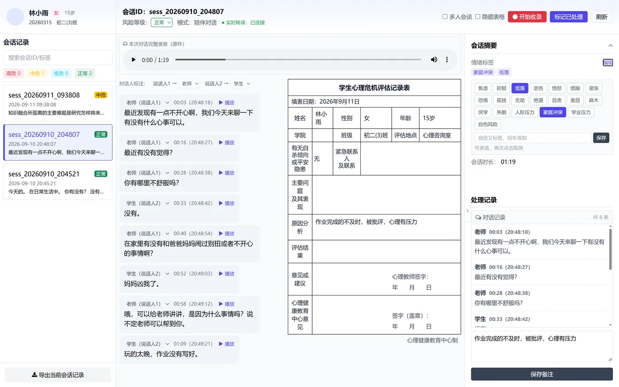
Task: Expand speaker chevron on 00:52 message
Action: coord(167,274)
